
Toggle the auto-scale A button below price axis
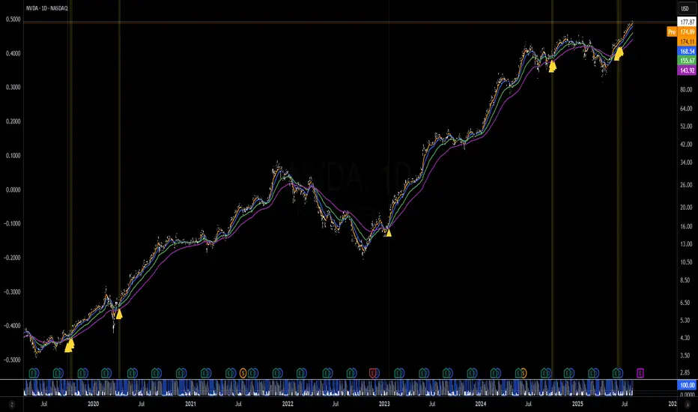688,404
